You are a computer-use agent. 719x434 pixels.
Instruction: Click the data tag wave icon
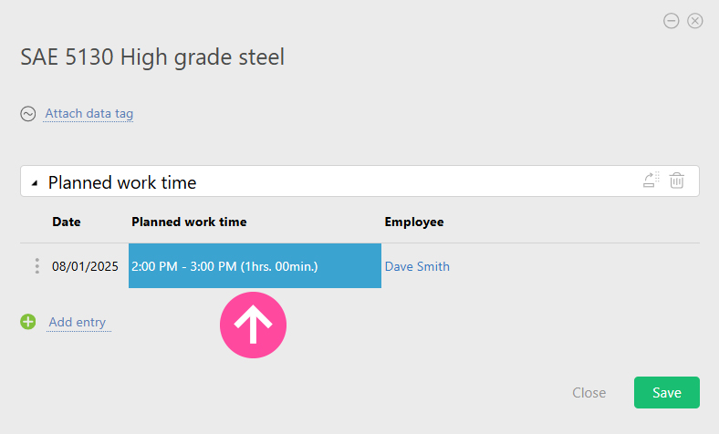click(x=28, y=114)
